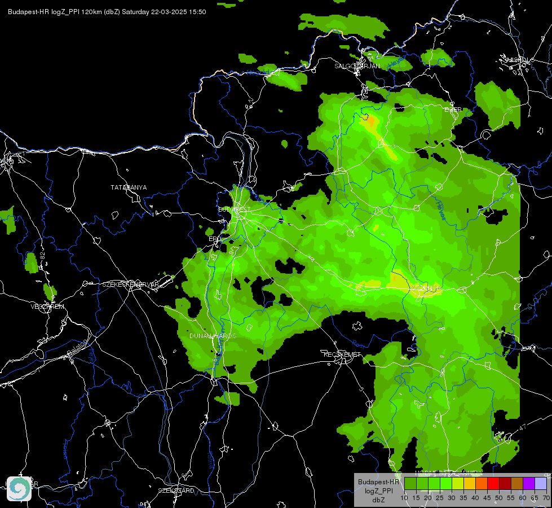
Task: Click the Balaton lake label
Action: pos(77,348)
